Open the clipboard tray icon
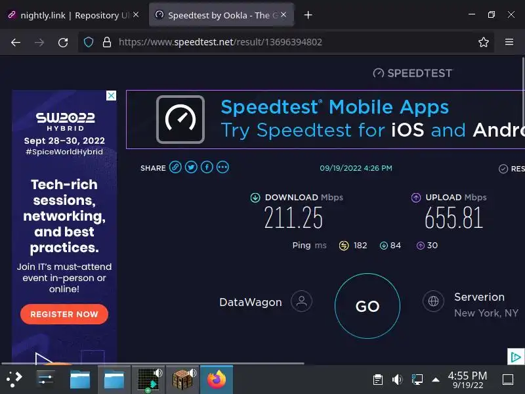 pos(378,380)
